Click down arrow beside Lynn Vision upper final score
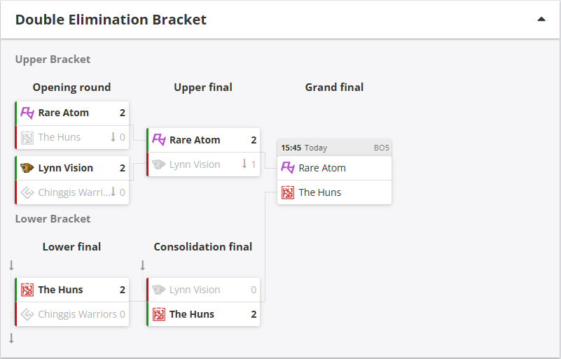The width and height of the screenshot is (561, 359). pyautogui.click(x=244, y=164)
